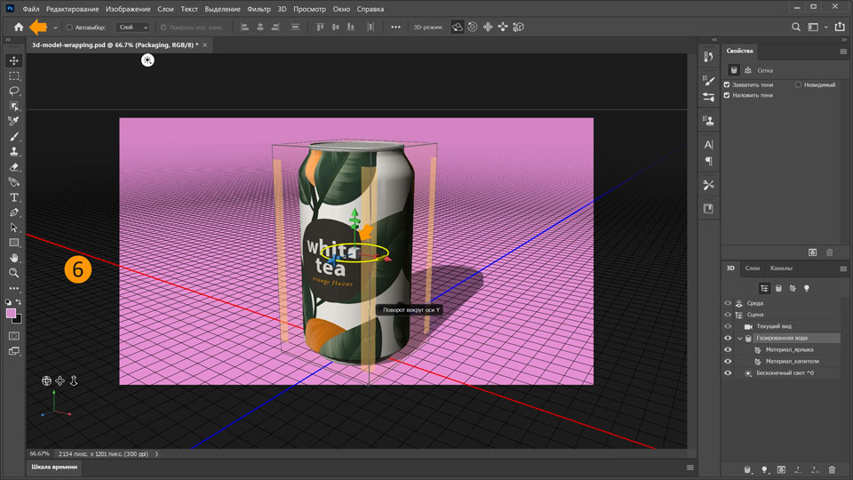Select the Type tool
The image size is (853, 480).
point(14,197)
